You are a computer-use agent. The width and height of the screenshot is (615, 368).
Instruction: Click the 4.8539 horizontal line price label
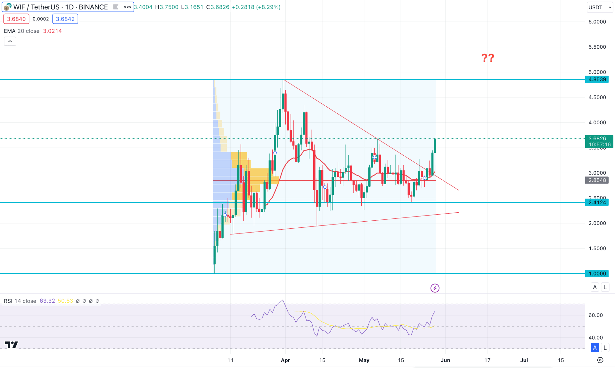(597, 79)
